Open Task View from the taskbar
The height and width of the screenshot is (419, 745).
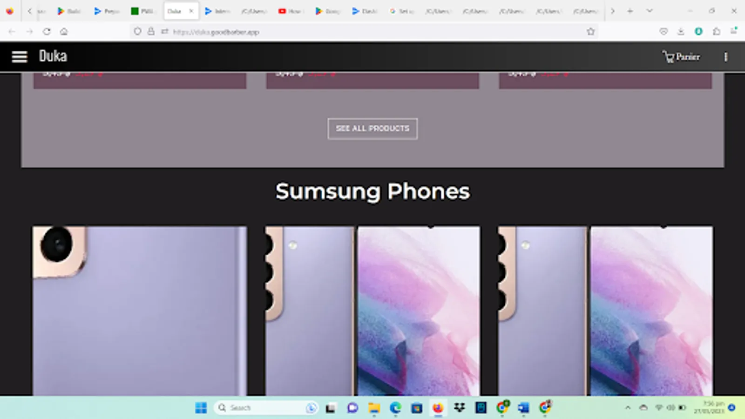(331, 408)
